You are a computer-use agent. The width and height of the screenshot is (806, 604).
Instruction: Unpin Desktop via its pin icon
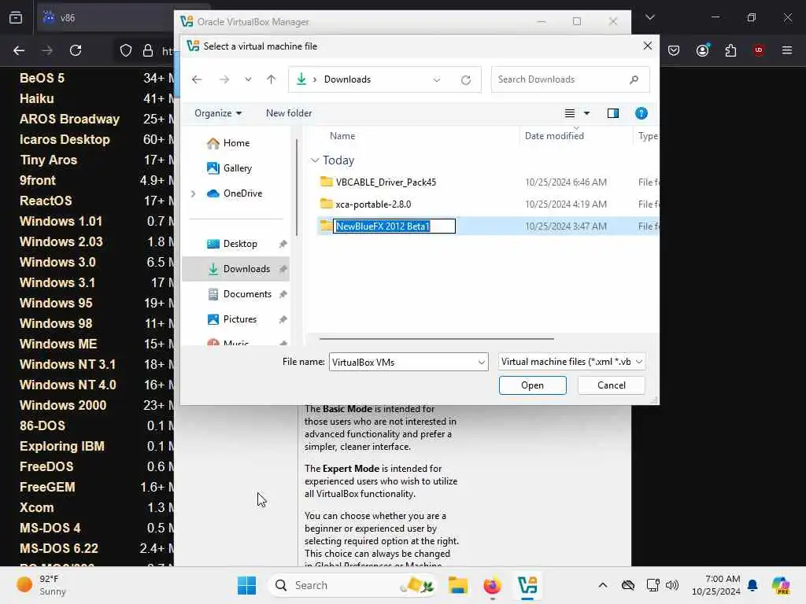(x=283, y=244)
